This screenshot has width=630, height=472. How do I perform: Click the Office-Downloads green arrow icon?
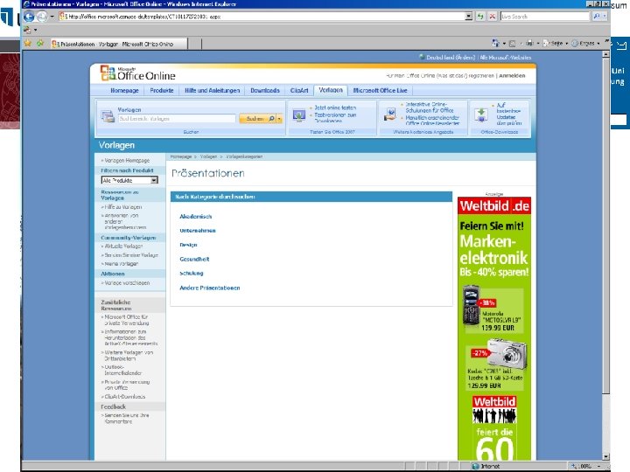(481, 115)
